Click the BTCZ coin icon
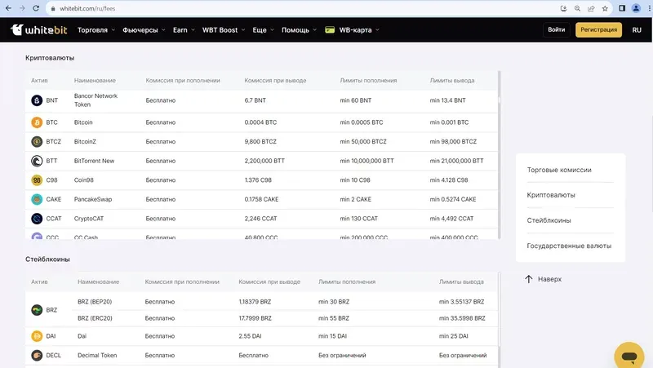The width and height of the screenshot is (653, 368). (37, 141)
